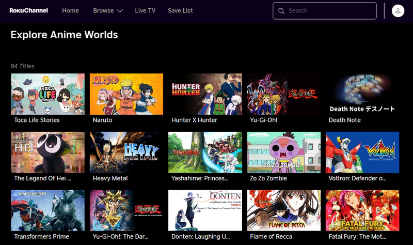The width and height of the screenshot is (413, 245).
Task: Select the Heavy Metal thumbnail
Action: tap(126, 152)
